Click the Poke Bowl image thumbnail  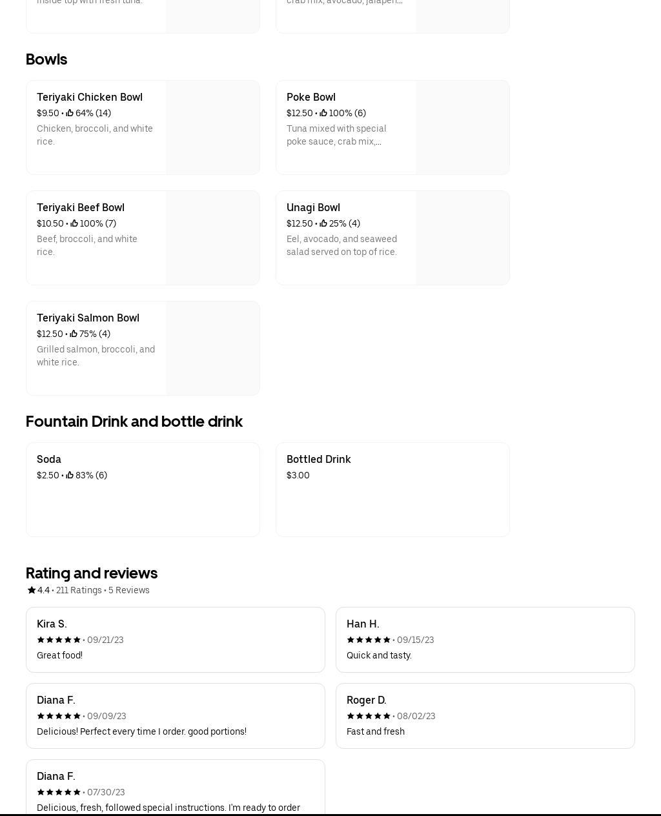(462, 128)
